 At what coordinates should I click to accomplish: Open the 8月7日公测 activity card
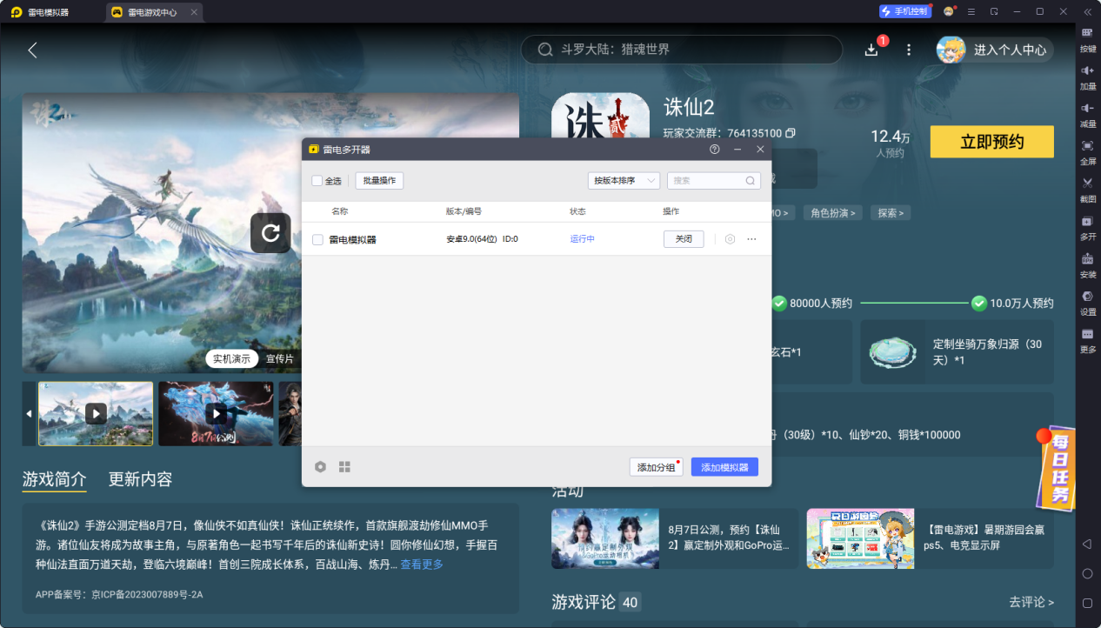675,538
